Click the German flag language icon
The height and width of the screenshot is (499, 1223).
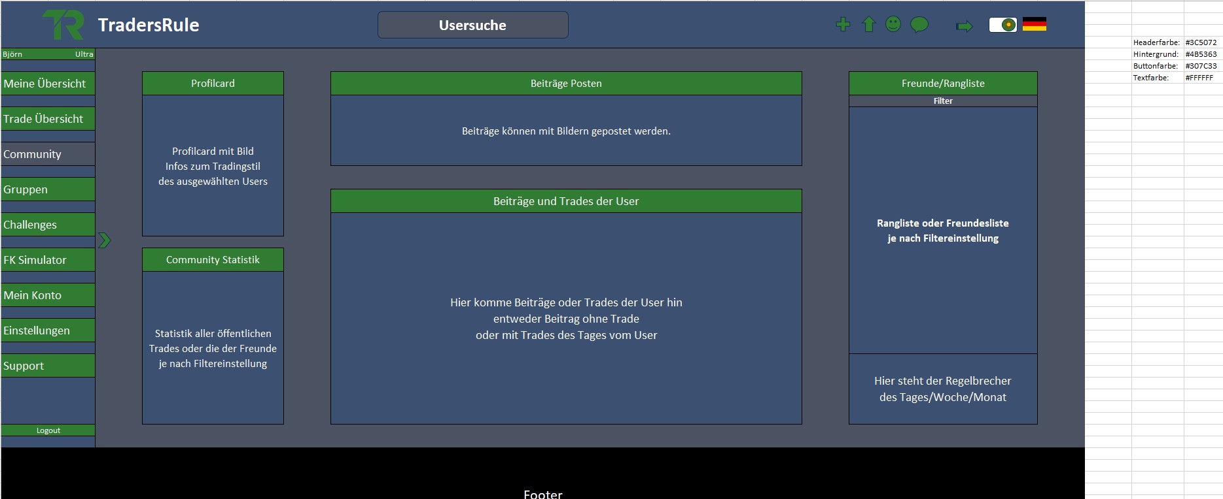click(1034, 24)
